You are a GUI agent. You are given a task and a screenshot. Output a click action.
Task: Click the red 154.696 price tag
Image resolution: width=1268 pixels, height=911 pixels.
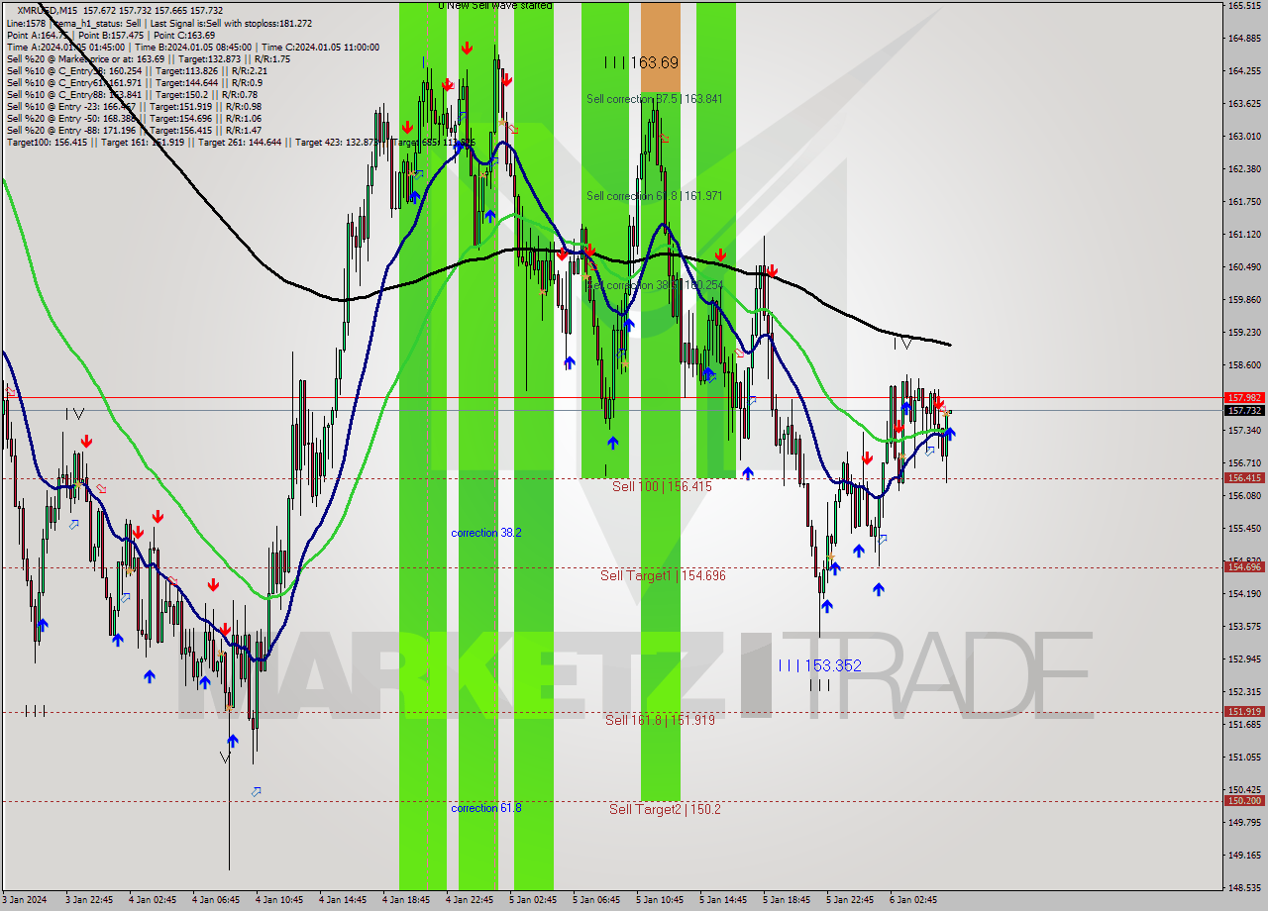point(1244,567)
